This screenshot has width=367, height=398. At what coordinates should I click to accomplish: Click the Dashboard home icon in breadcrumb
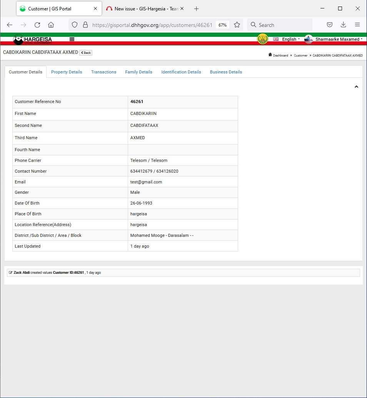(x=270, y=55)
